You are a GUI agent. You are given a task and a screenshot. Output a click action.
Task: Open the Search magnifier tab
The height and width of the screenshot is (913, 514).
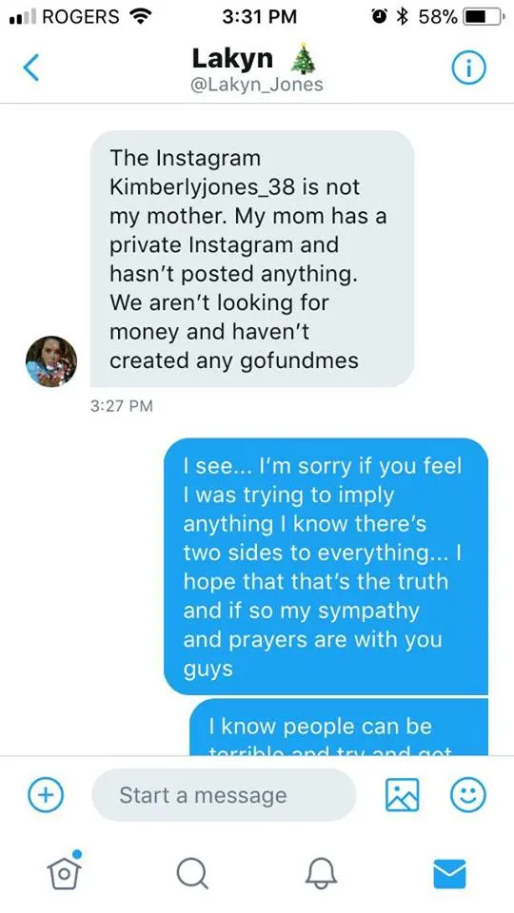point(193,874)
